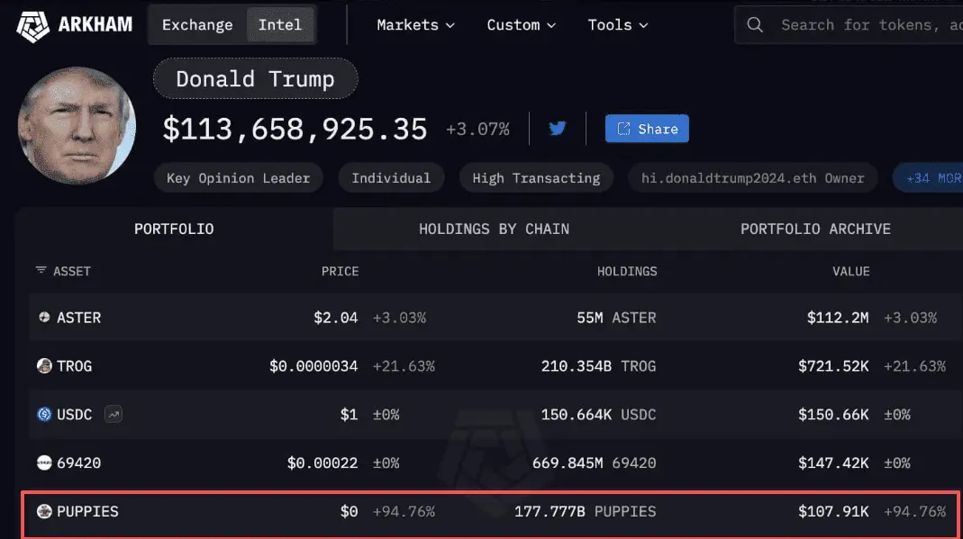This screenshot has height=539, width=963.
Task: Expand the Custom dropdown menu
Action: click(522, 25)
